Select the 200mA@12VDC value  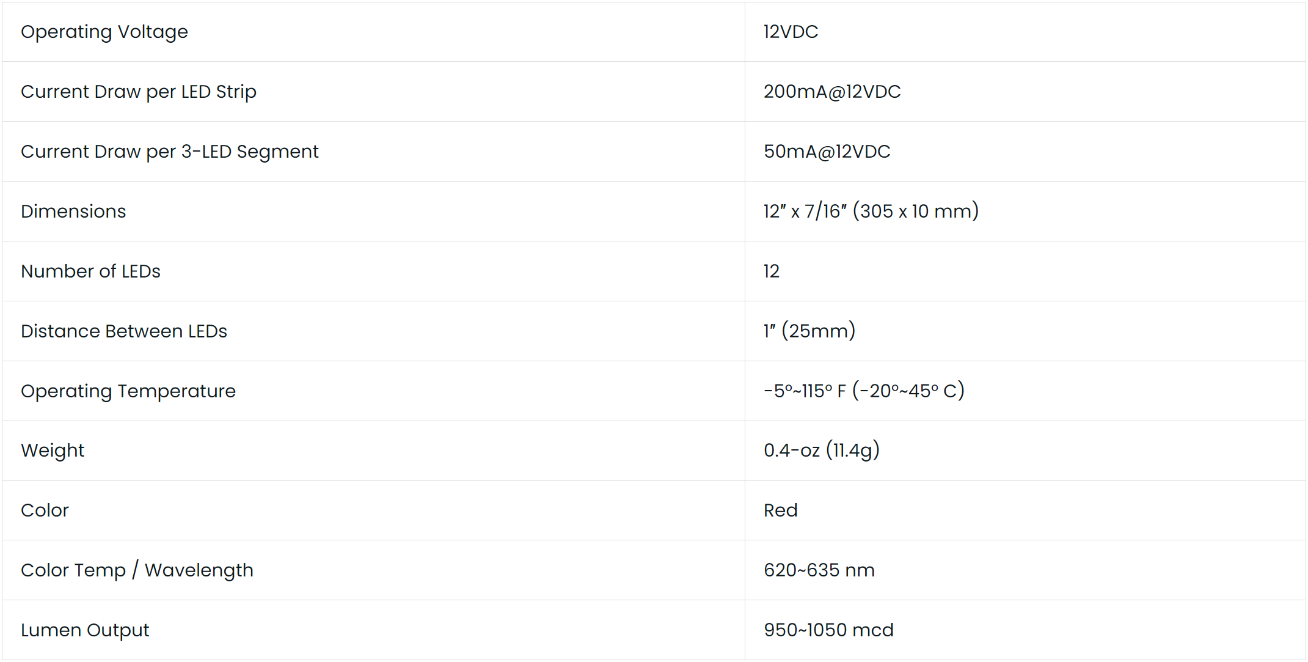832,92
